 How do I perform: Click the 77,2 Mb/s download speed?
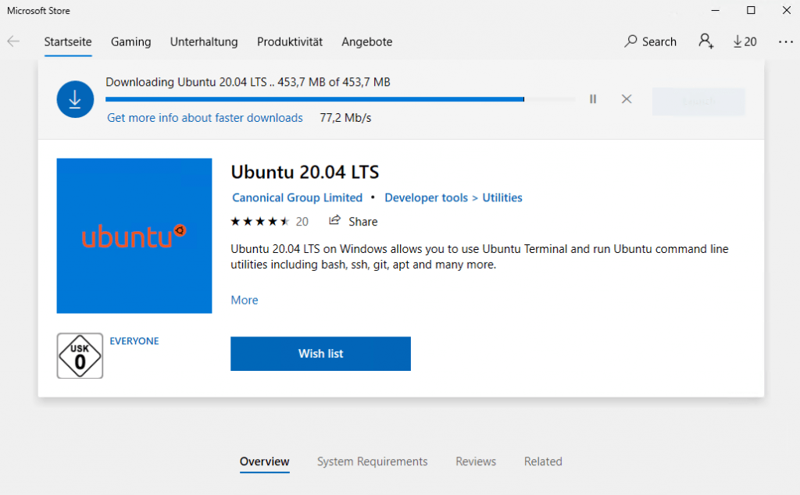coord(345,118)
